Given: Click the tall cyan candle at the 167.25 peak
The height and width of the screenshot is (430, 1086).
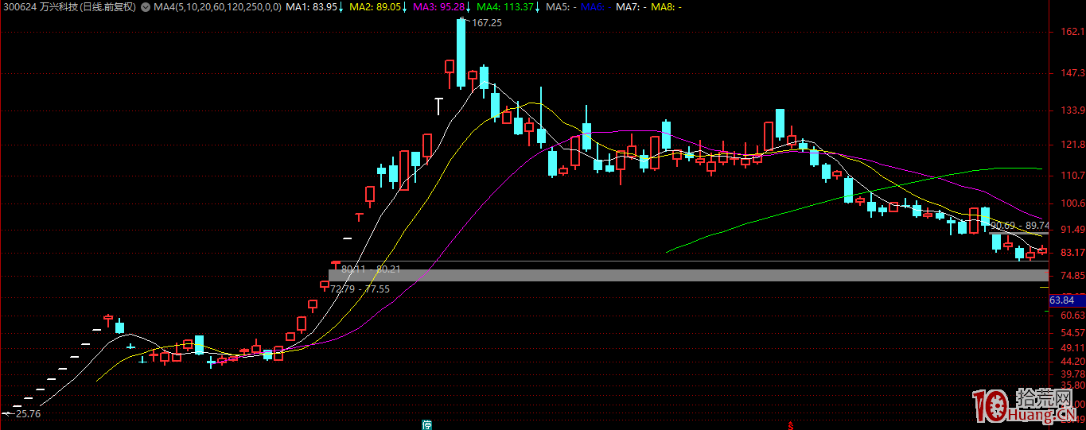Looking at the screenshot, I should [x=461, y=52].
